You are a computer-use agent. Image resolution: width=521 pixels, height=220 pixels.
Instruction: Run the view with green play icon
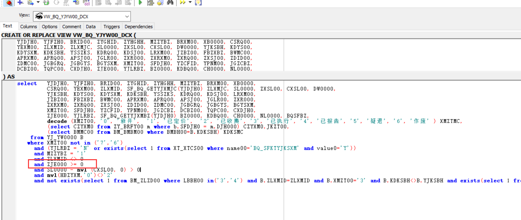pyautogui.click(x=140, y=3)
